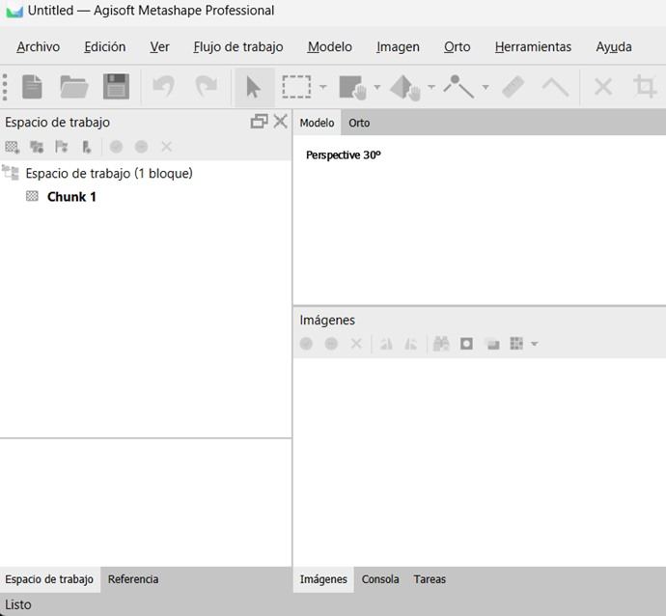Select the Move region tool

point(353,88)
